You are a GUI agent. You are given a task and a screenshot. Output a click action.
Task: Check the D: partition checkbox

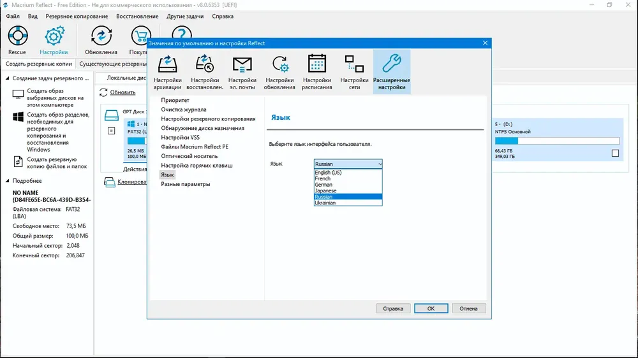tap(615, 153)
